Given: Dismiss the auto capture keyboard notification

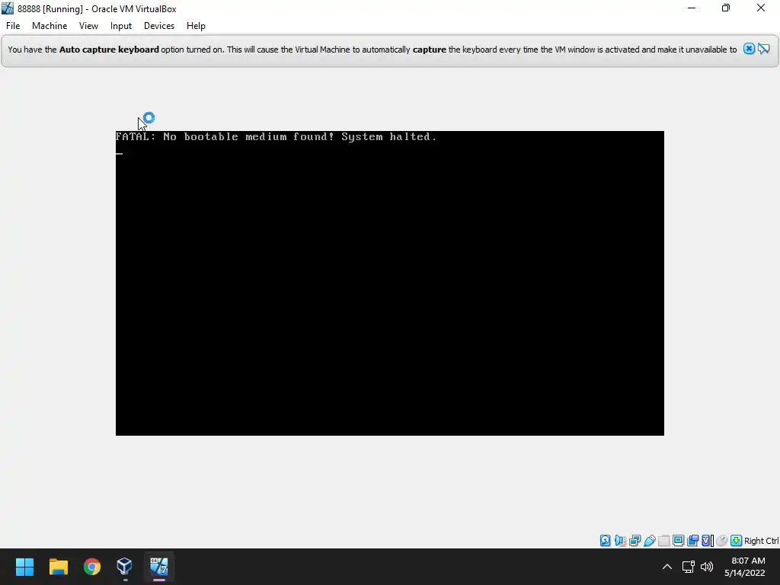Looking at the screenshot, I should (x=749, y=49).
